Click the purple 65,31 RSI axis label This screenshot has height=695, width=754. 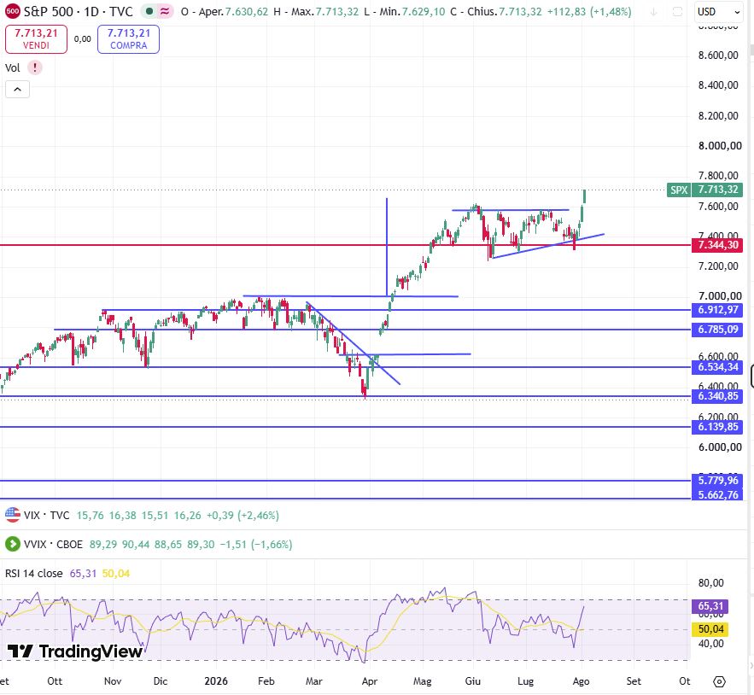click(710, 606)
